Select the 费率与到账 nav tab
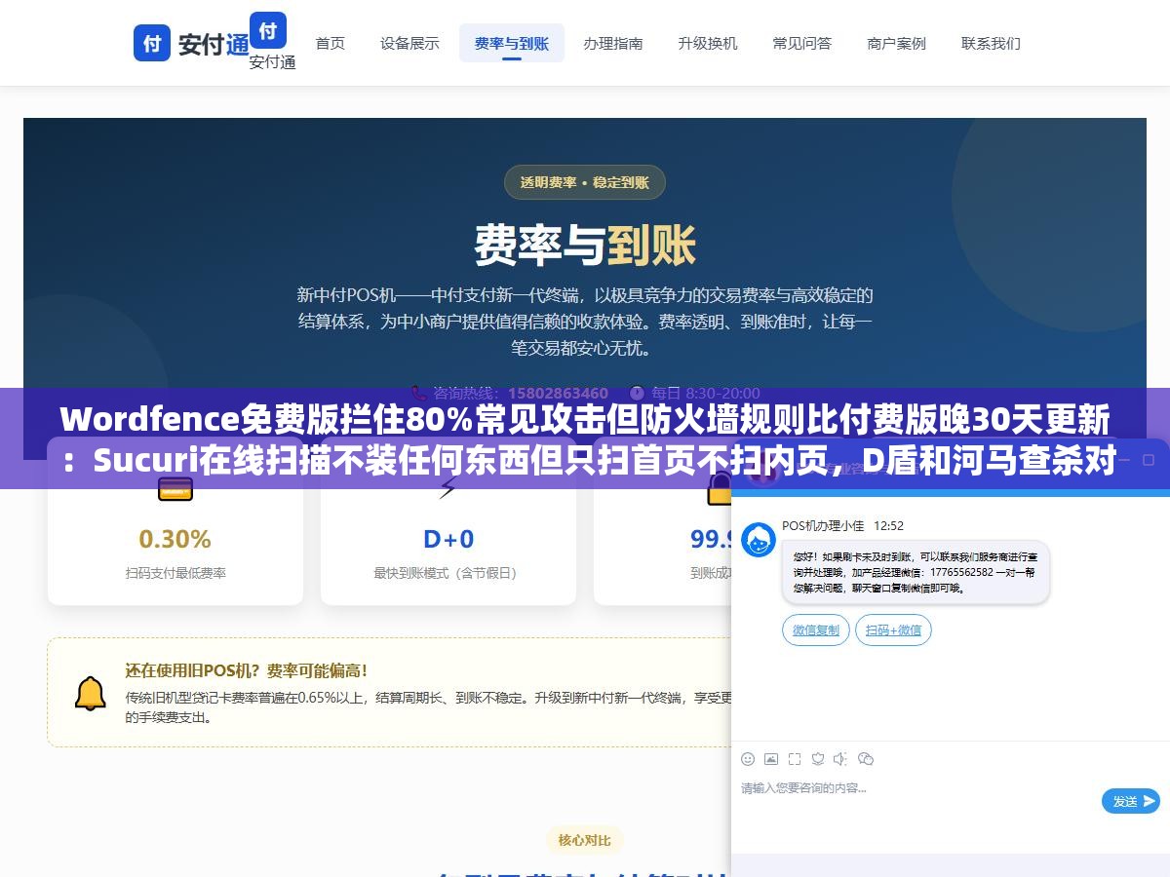This screenshot has width=1170, height=877. (512, 43)
